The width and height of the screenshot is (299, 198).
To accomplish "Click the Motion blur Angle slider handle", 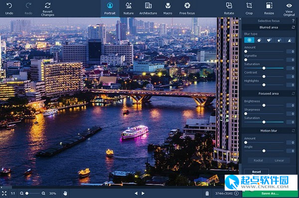I will click(x=264, y=151).
